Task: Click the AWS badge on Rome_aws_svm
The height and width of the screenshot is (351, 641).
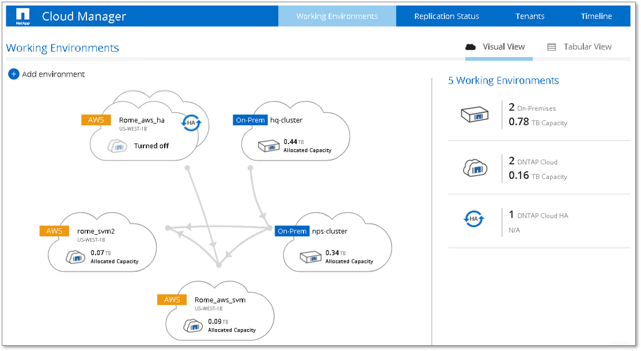Action: click(x=172, y=300)
